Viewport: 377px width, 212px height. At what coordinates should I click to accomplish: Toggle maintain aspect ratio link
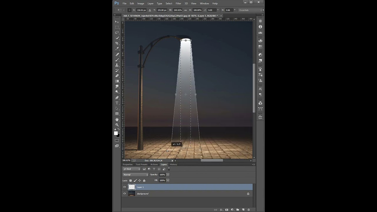pyautogui.click(x=186, y=10)
